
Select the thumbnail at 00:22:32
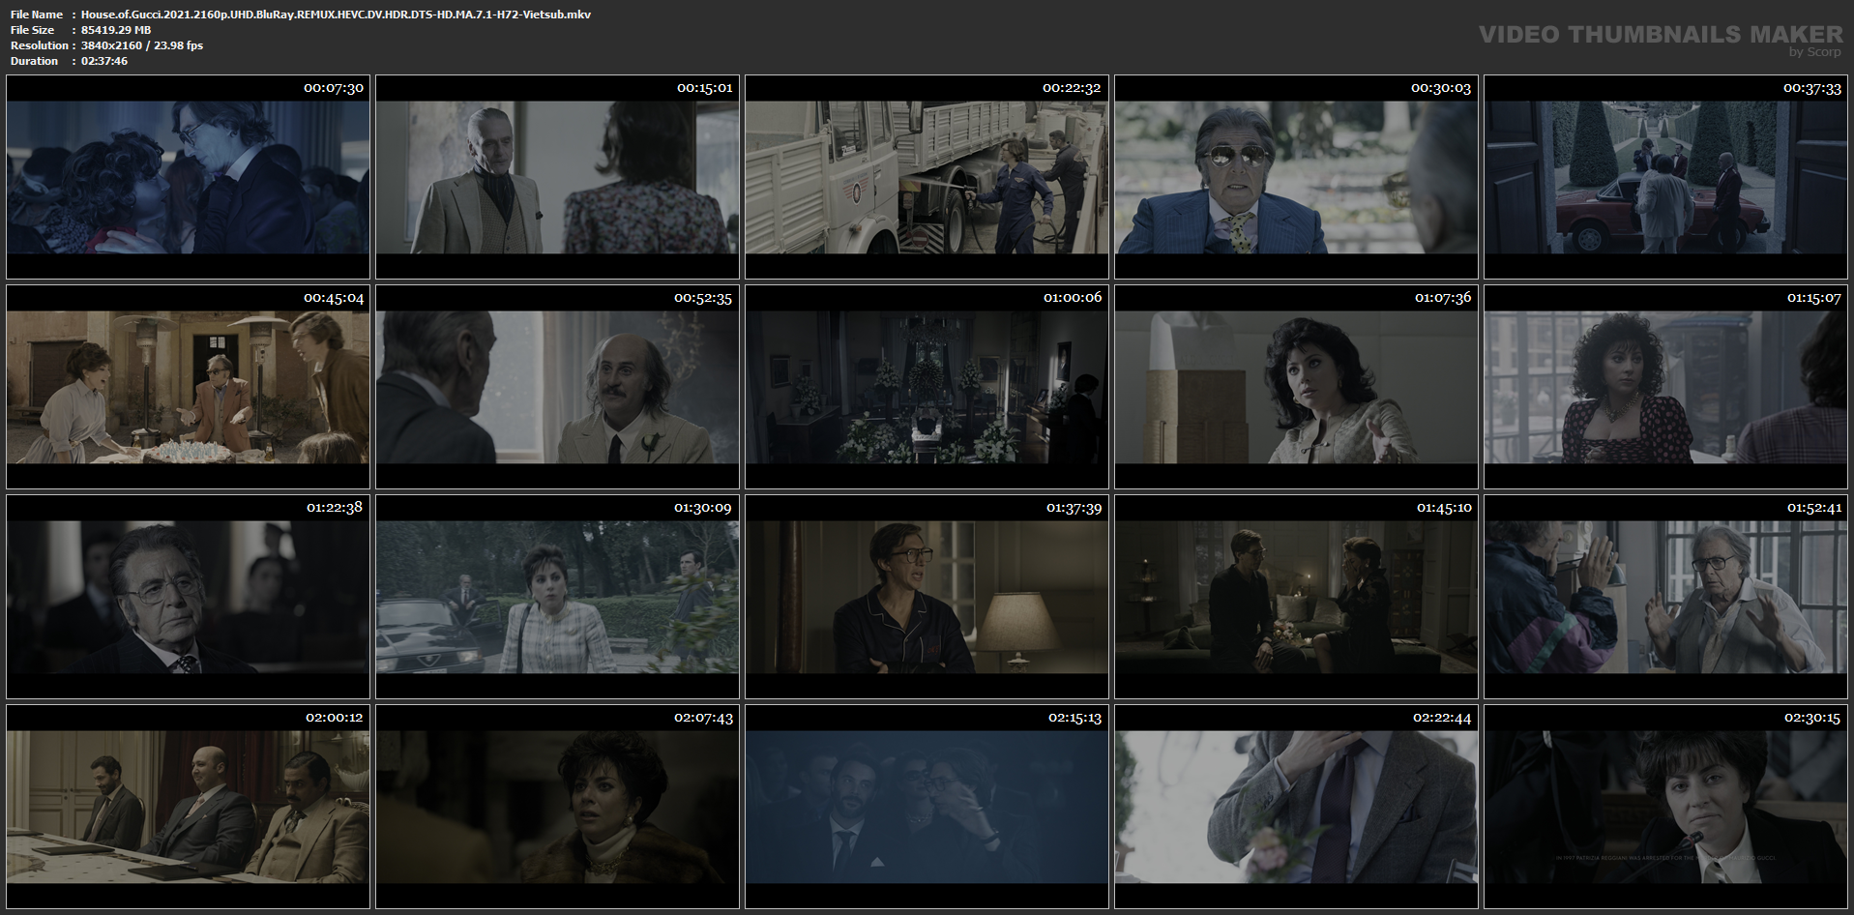pyautogui.click(x=927, y=178)
